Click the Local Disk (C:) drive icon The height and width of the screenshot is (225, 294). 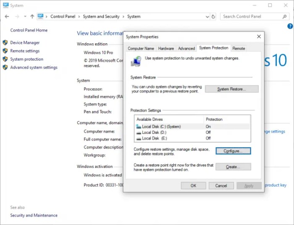(x=138, y=127)
